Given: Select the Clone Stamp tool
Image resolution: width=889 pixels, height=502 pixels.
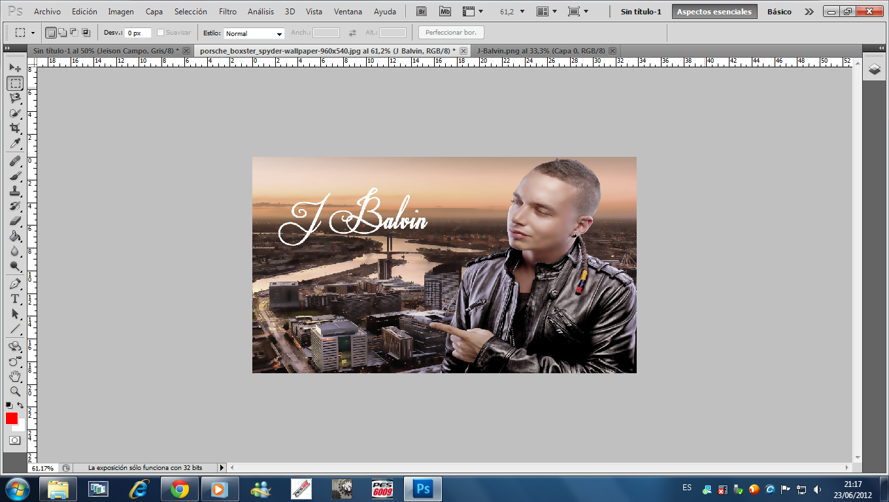Looking at the screenshot, I should tap(15, 191).
